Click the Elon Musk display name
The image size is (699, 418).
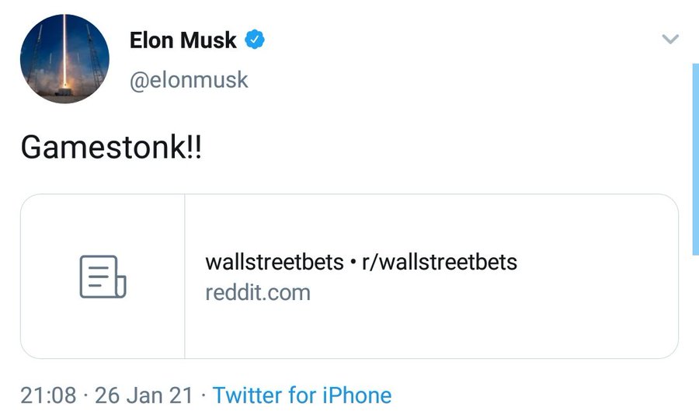coord(183,40)
